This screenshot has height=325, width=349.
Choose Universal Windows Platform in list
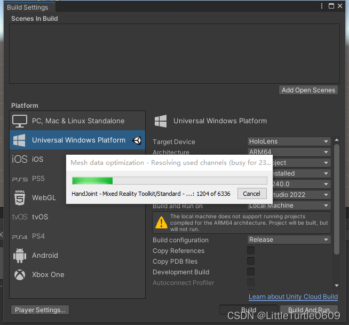coord(77,140)
